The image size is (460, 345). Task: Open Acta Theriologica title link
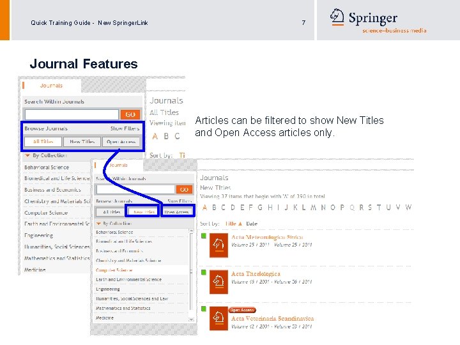pyautogui.click(x=256, y=273)
